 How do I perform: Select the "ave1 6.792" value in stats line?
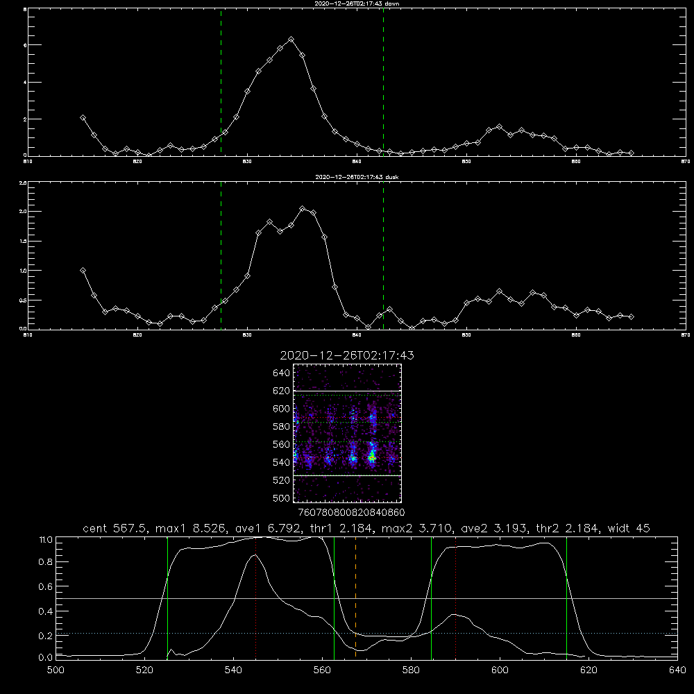pyautogui.click(x=267, y=528)
